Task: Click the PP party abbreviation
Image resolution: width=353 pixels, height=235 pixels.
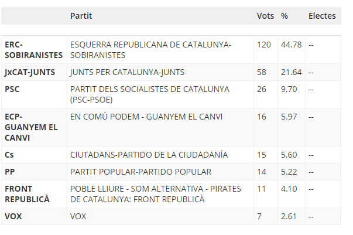Action: pyautogui.click(x=10, y=172)
